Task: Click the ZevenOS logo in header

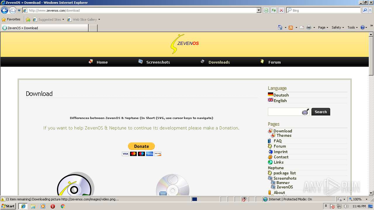Action: (x=185, y=44)
